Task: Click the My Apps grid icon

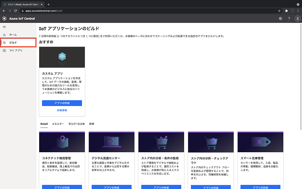Action: click(4, 50)
